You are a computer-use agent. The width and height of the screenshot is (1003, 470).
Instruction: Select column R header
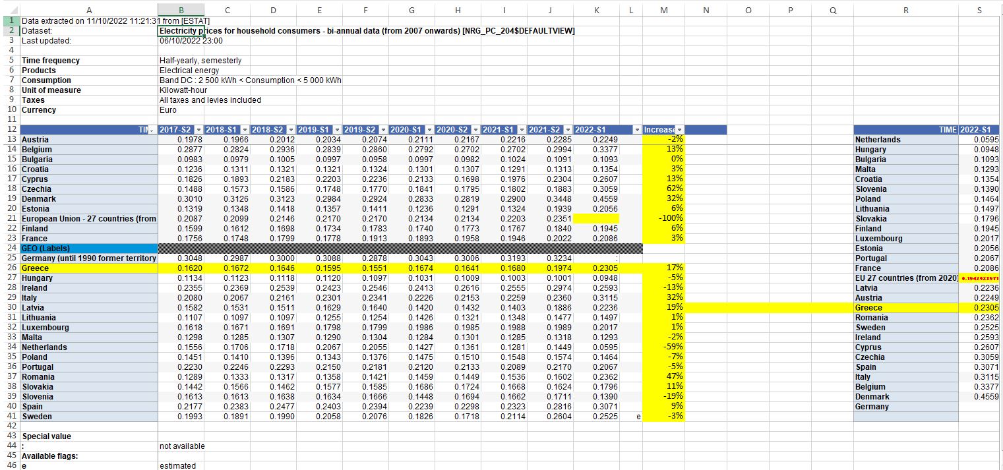[905, 10]
